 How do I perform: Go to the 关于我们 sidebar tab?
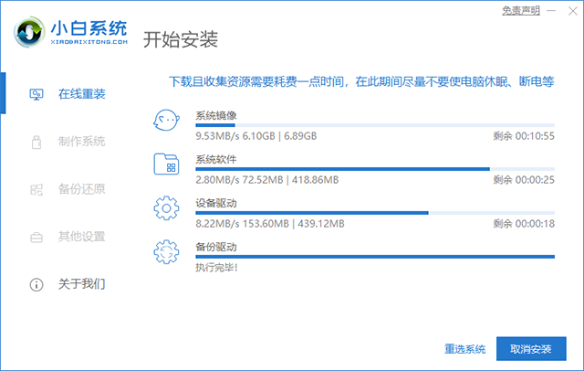pyautogui.click(x=81, y=285)
